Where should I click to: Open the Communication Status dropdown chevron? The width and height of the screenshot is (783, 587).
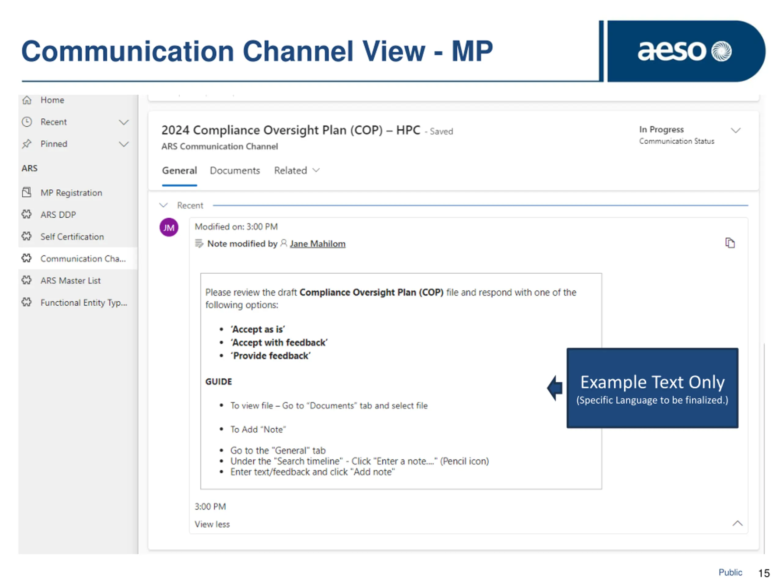click(736, 131)
